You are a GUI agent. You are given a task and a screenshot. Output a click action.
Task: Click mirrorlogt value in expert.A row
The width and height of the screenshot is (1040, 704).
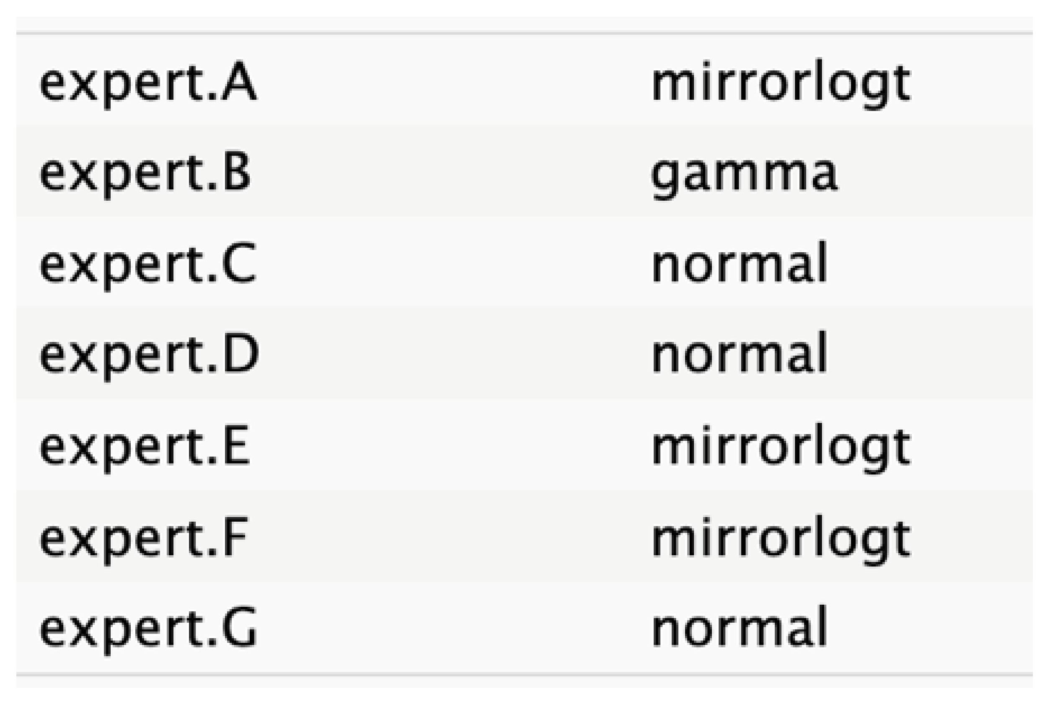[x=781, y=83]
